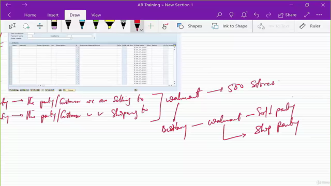
Task: Go back with the title bar left arrow
Action: pos(8,5)
